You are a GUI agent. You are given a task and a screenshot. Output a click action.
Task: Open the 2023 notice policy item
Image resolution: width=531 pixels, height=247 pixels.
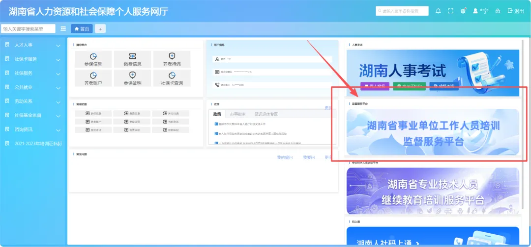258,144
